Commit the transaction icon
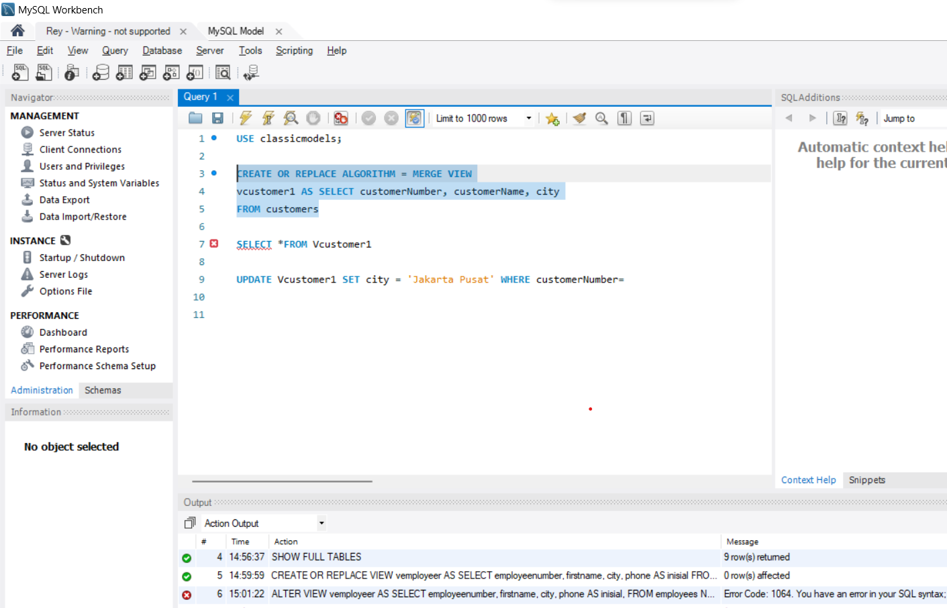Screen dimensions: 947x608 [x=368, y=118]
